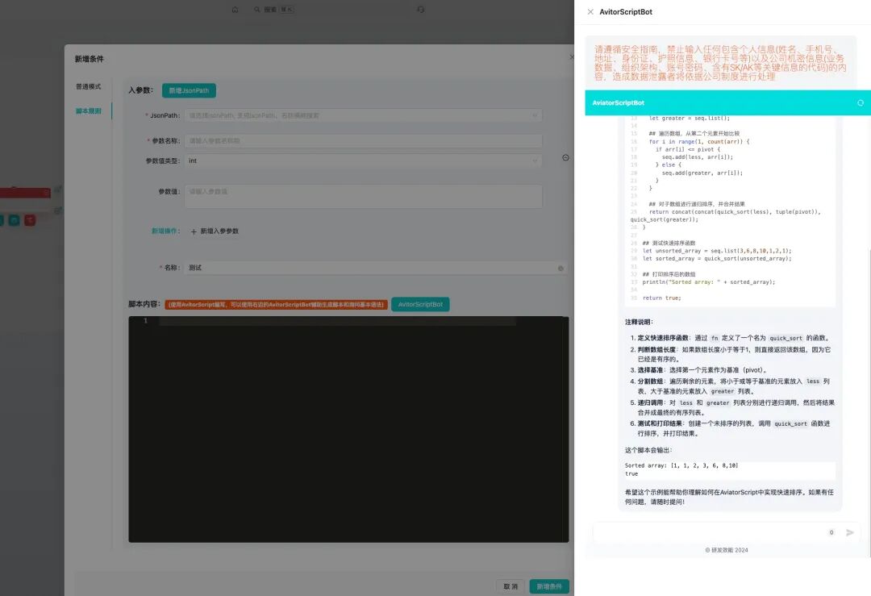The width and height of the screenshot is (871, 596).
Task: Click the teal square icon behind the dialog
Action: pos(14,220)
